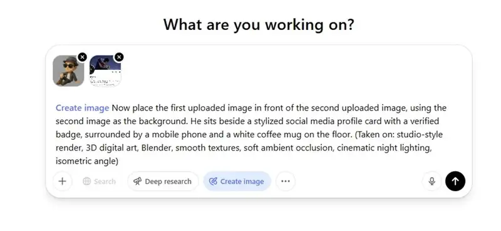Screen dimensions: 501x231
Task: Enable the Deep research mode button
Action: pos(163,181)
